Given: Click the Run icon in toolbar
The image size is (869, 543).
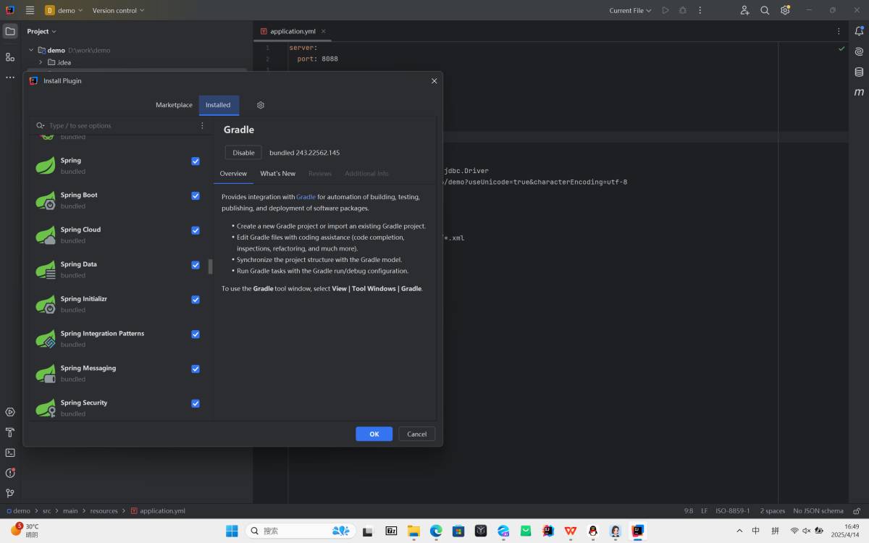Looking at the screenshot, I should tap(666, 10).
